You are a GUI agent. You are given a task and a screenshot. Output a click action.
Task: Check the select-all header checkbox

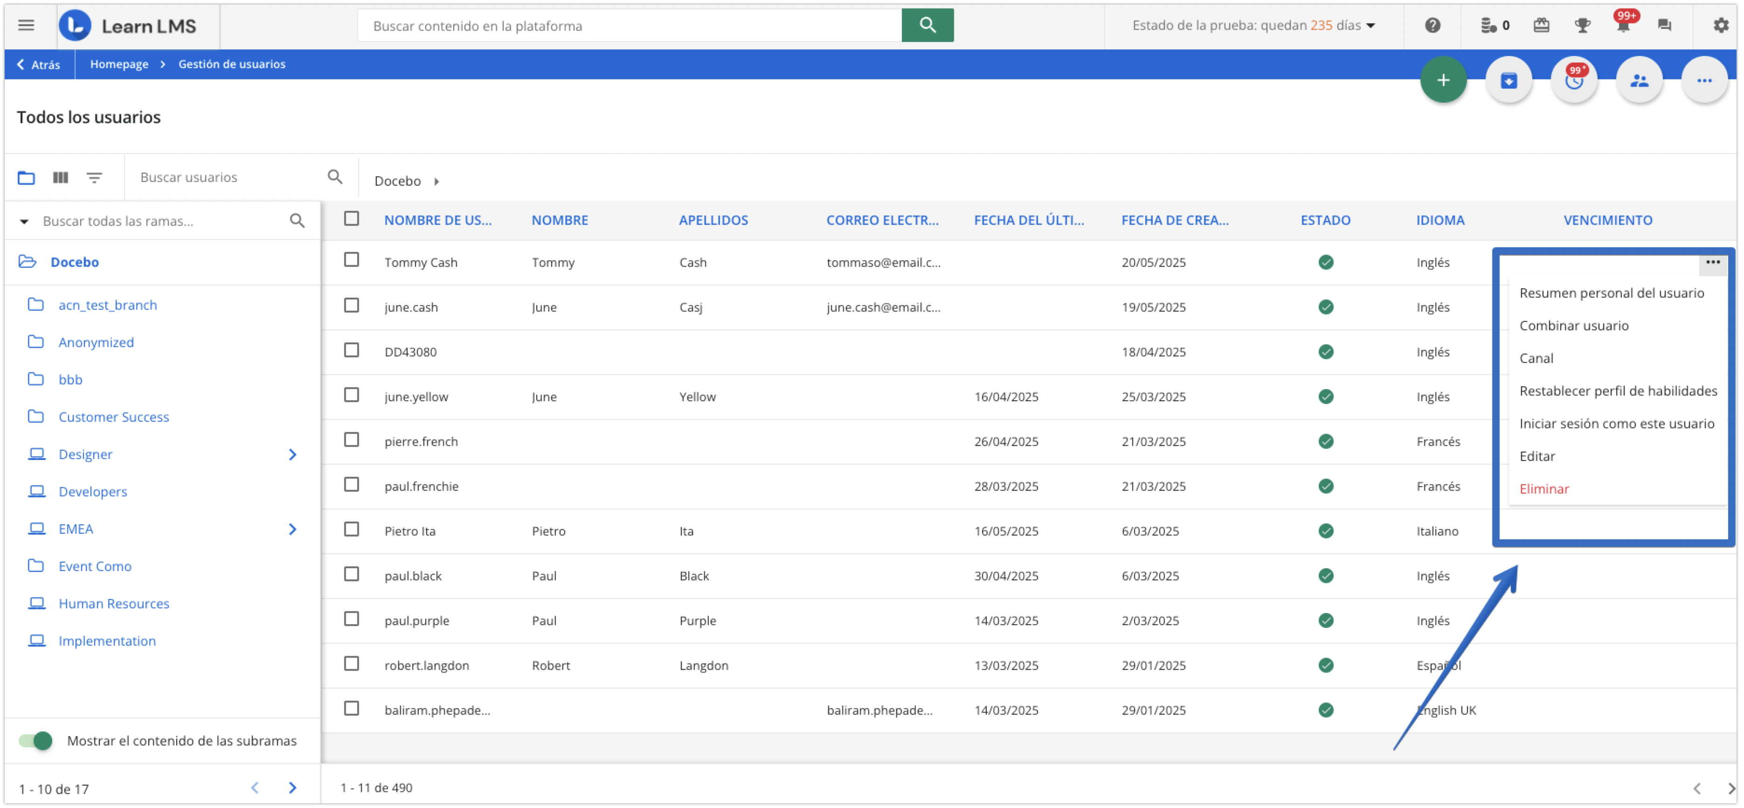pos(352,219)
